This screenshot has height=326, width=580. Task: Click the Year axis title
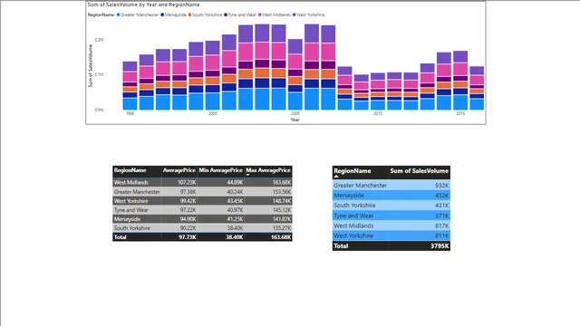click(295, 120)
